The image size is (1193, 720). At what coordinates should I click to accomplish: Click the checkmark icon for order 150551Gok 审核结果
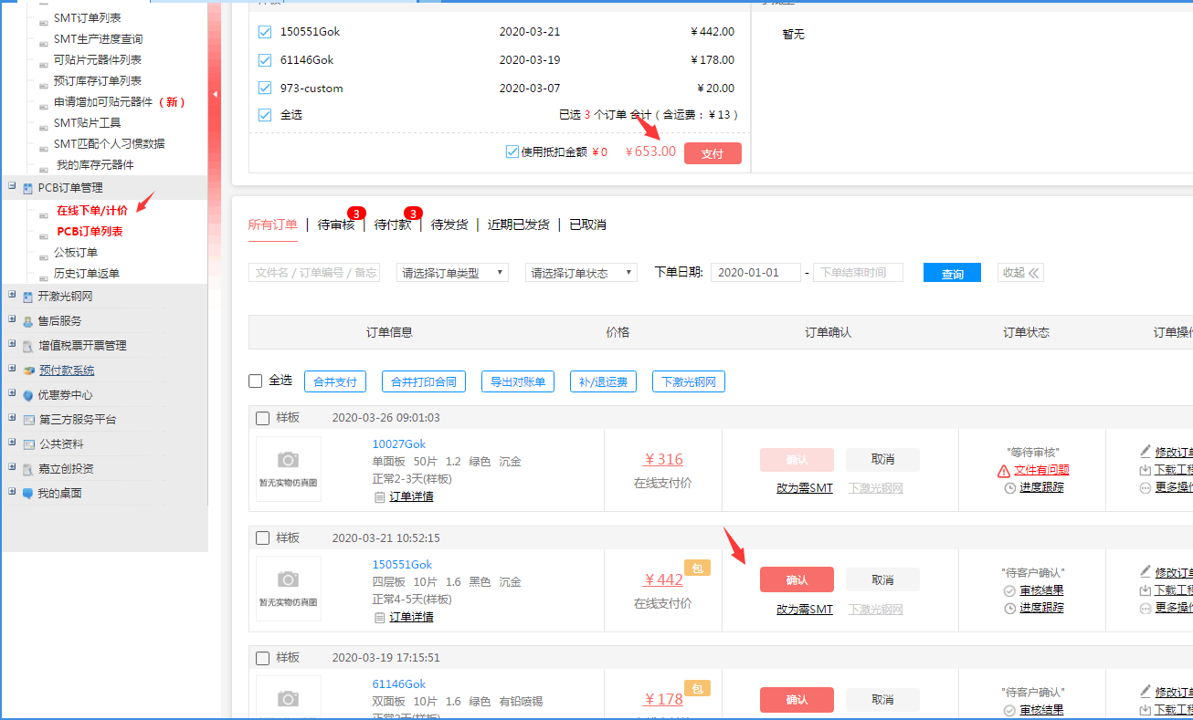tap(1009, 591)
